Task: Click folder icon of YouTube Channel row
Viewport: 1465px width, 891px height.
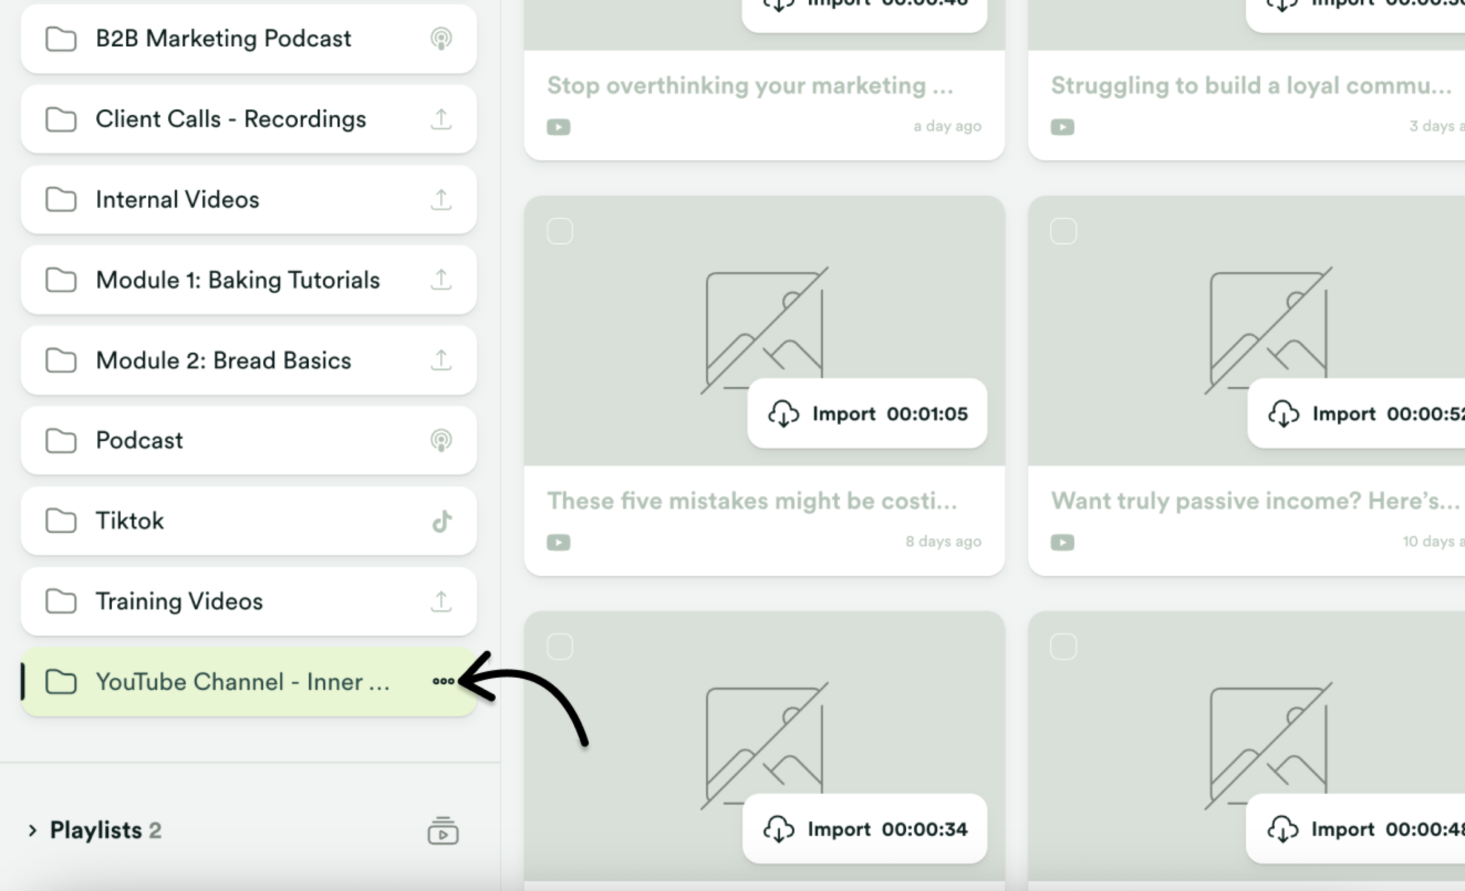Action: 61,682
